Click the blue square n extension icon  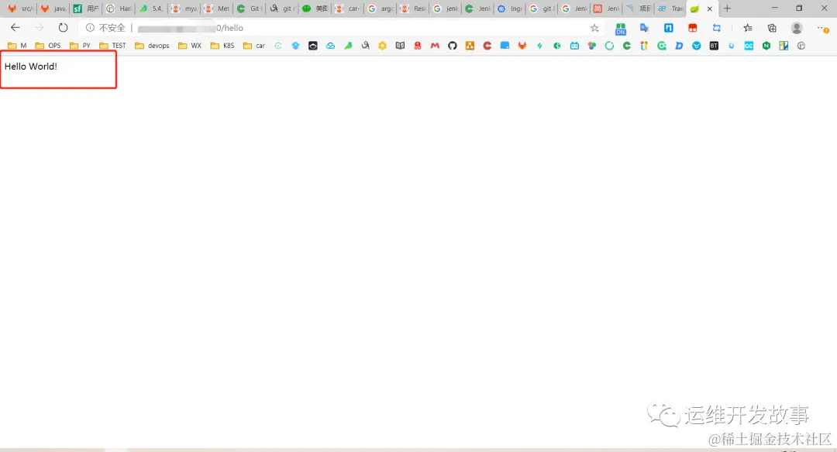point(668,28)
